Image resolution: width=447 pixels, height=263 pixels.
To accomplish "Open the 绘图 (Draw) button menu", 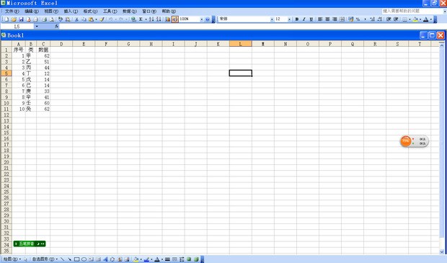I will coord(12,259).
